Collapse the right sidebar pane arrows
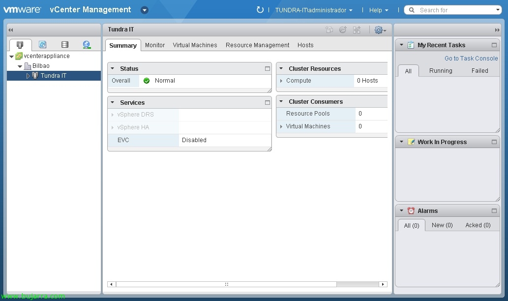The width and height of the screenshot is (508, 301). [497, 30]
